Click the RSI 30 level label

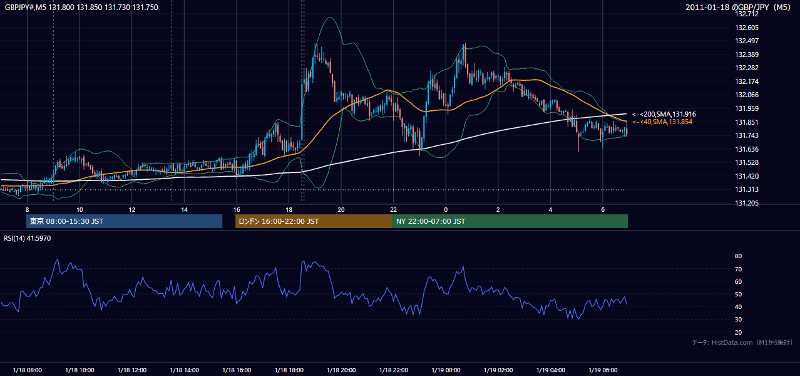pos(739,320)
